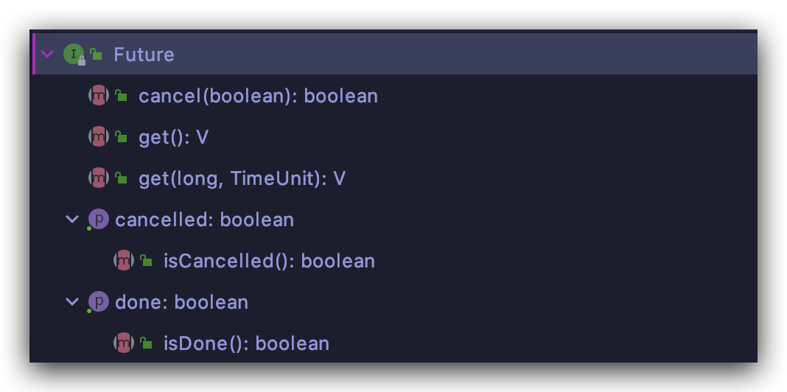Select the isDone(): boolean entry
This screenshot has width=787, height=392.
(x=246, y=343)
